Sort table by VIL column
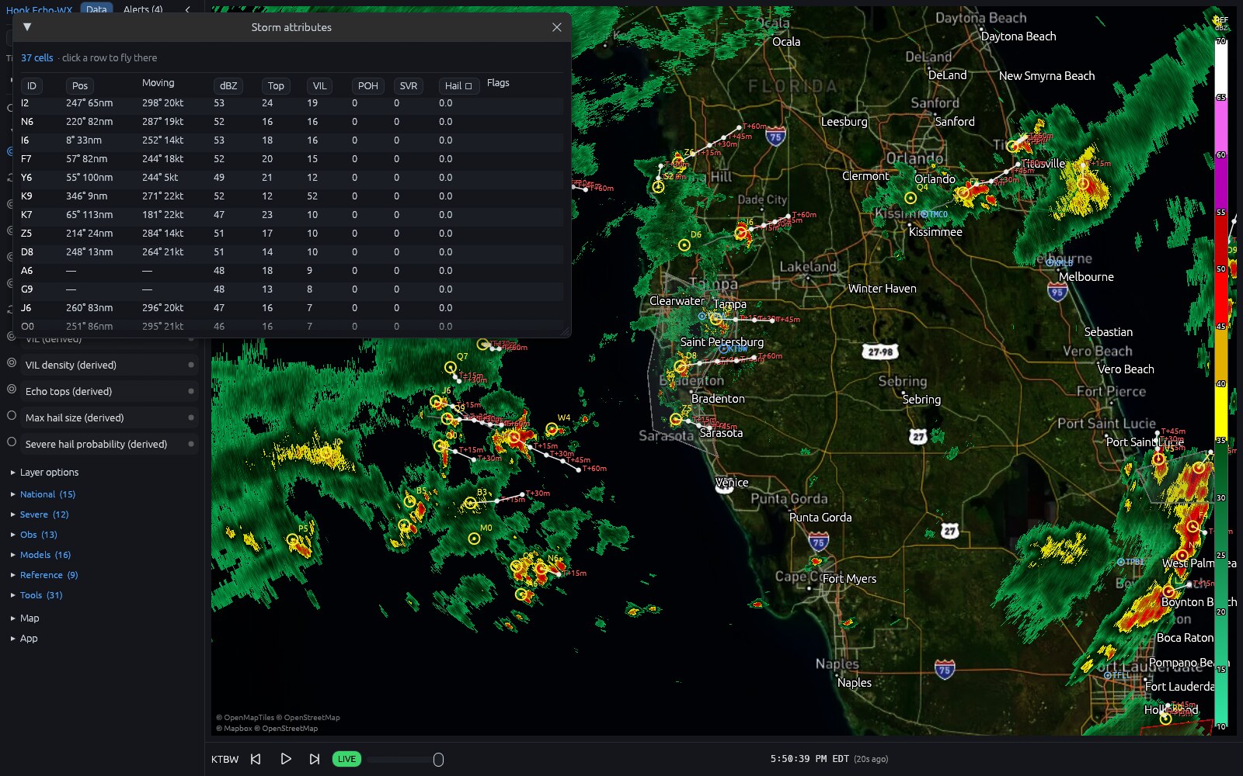Screen dimensions: 1243x776 click(x=319, y=85)
